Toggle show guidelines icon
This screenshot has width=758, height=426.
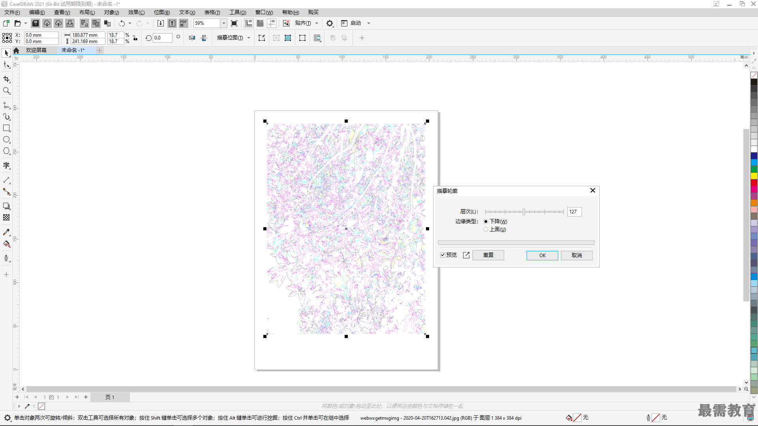tap(272, 23)
